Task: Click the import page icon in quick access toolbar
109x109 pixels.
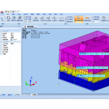Action: click(x=11, y=11)
